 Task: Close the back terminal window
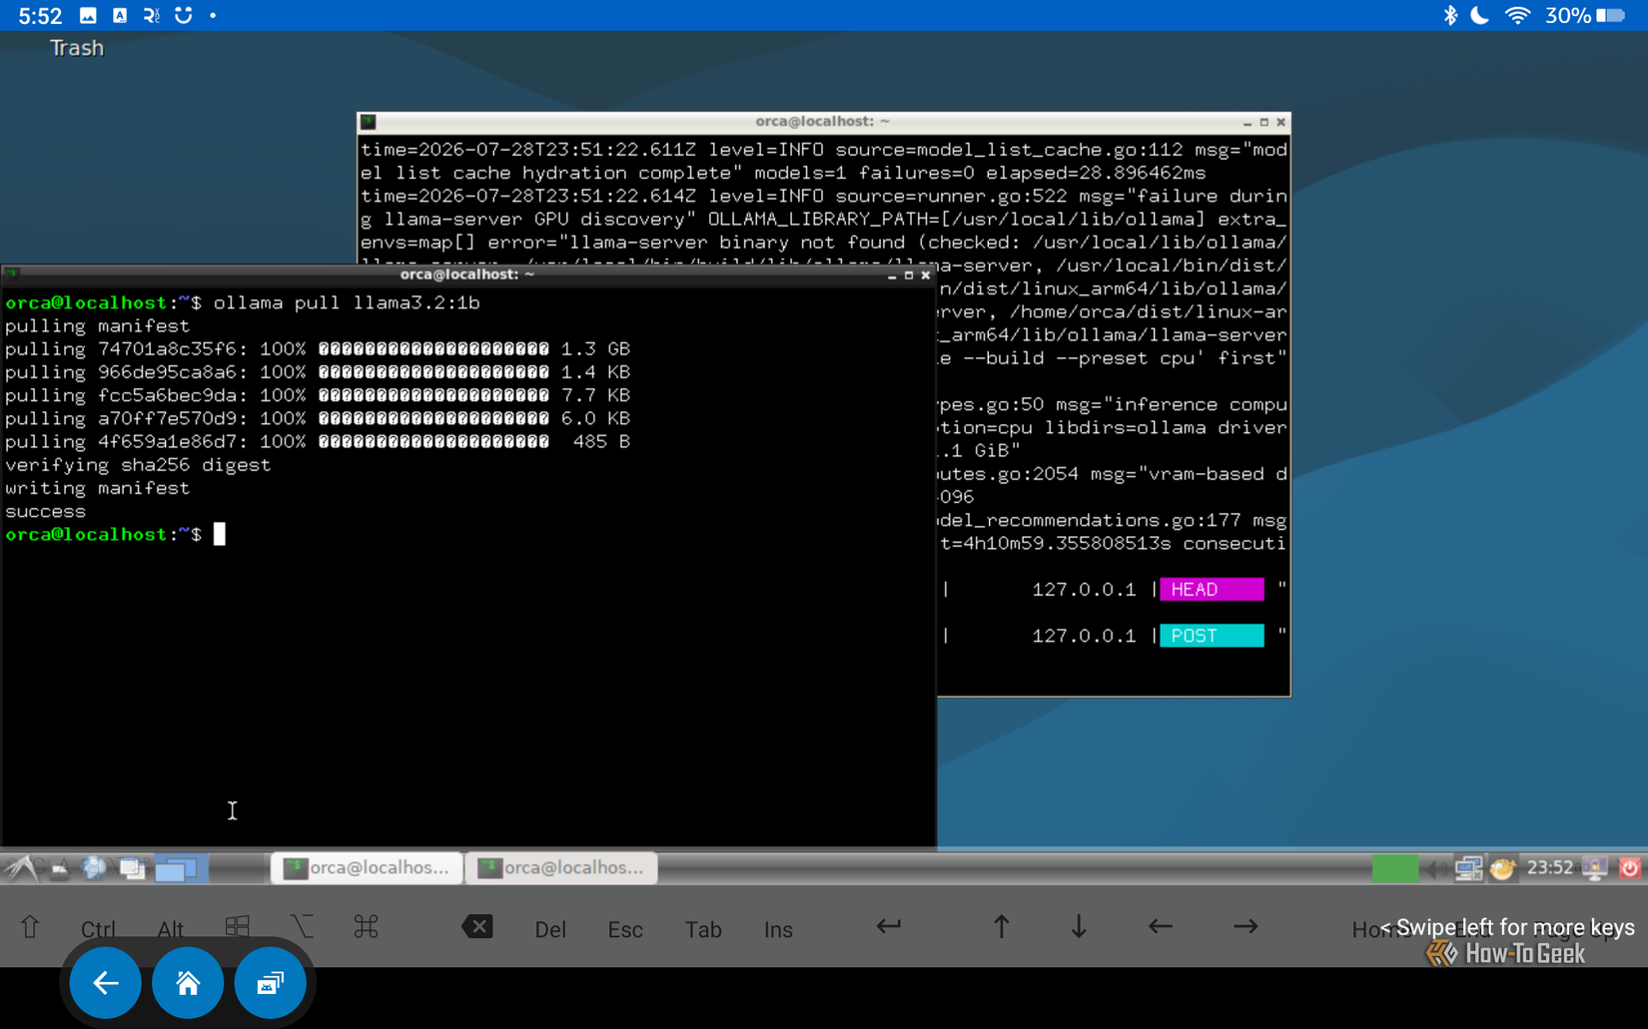point(1281,123)
